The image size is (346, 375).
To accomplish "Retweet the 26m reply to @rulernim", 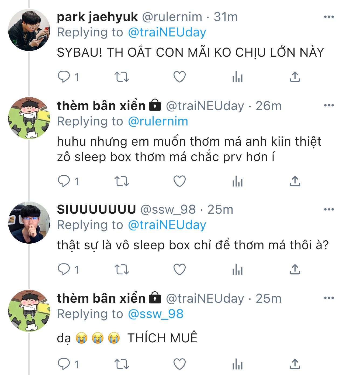I will tap(122, 181).
